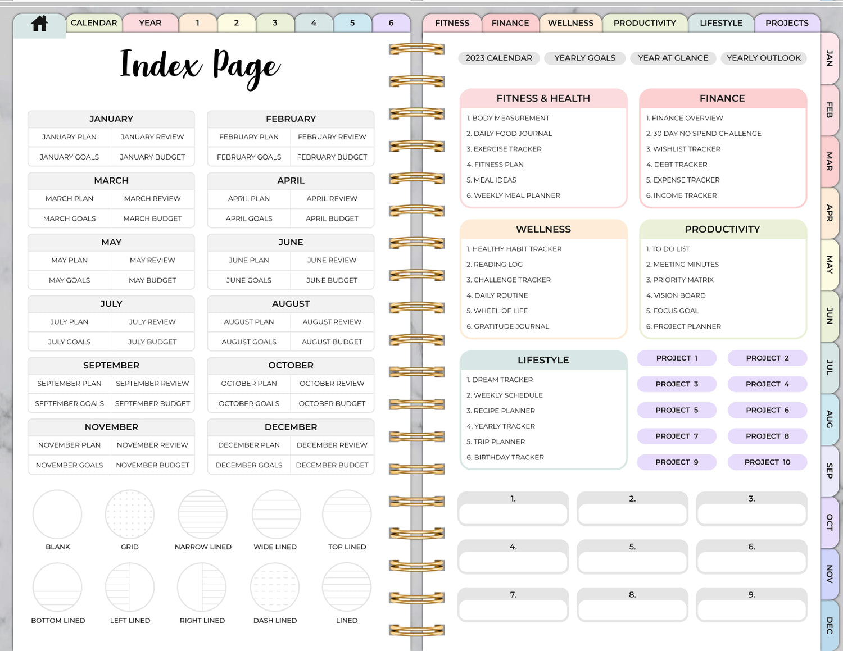The image size is (843, 651).
Task: Jump to the AUG side tab
Action: 830,419
